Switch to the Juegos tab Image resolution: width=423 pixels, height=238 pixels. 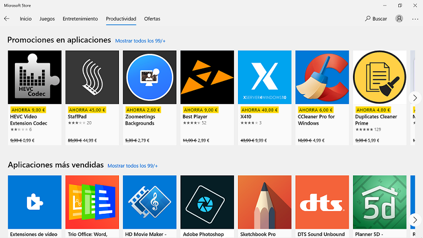[47, 19]
